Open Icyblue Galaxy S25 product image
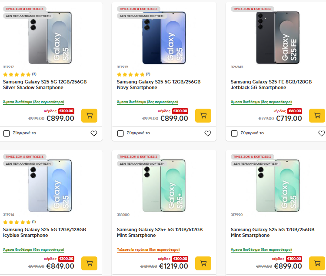 pyautogui.click(x=51, y=186)
